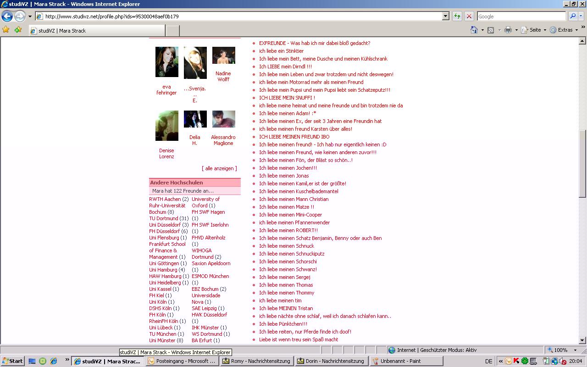Select the studiVZ | Mara Strack tab

(x=96, y=31)
